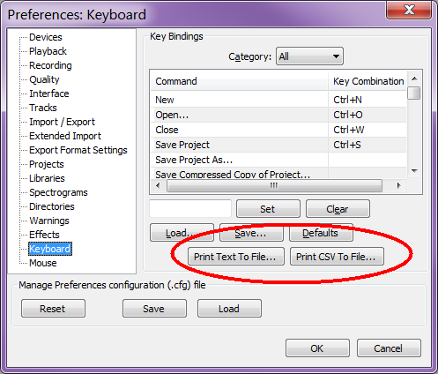Image resolution: width=438 pixels, height=374 pixels.
Task: Open Import / Export preferences
Action: [62, 122]
